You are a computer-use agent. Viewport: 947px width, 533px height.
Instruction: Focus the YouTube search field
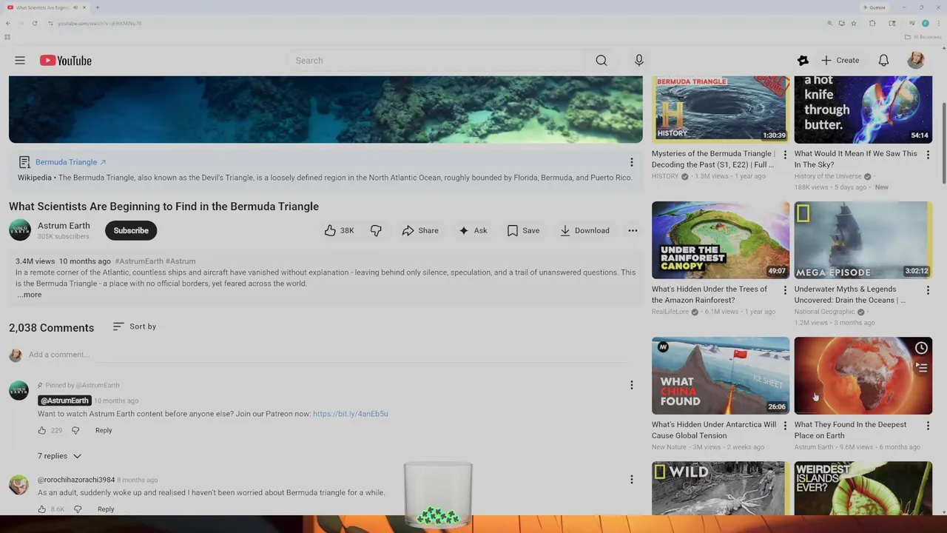(x=437, y=61)
